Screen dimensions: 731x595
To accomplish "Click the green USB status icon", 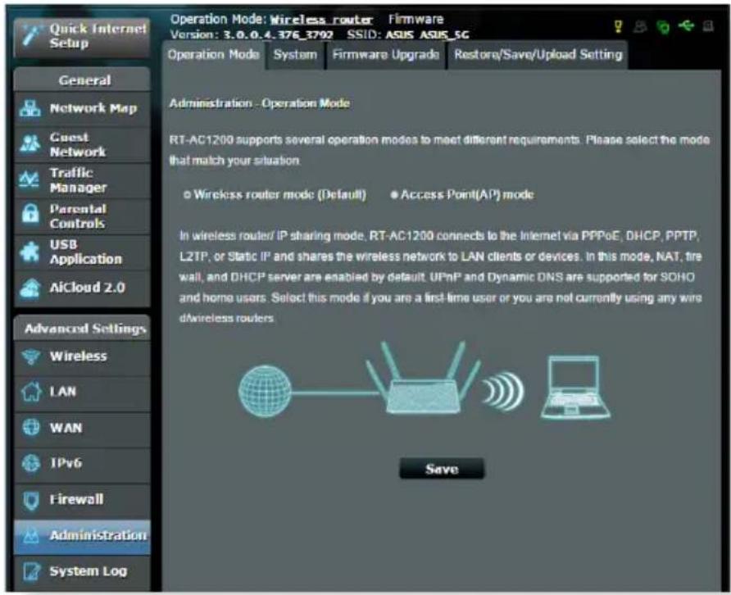I will pos(686,25).
